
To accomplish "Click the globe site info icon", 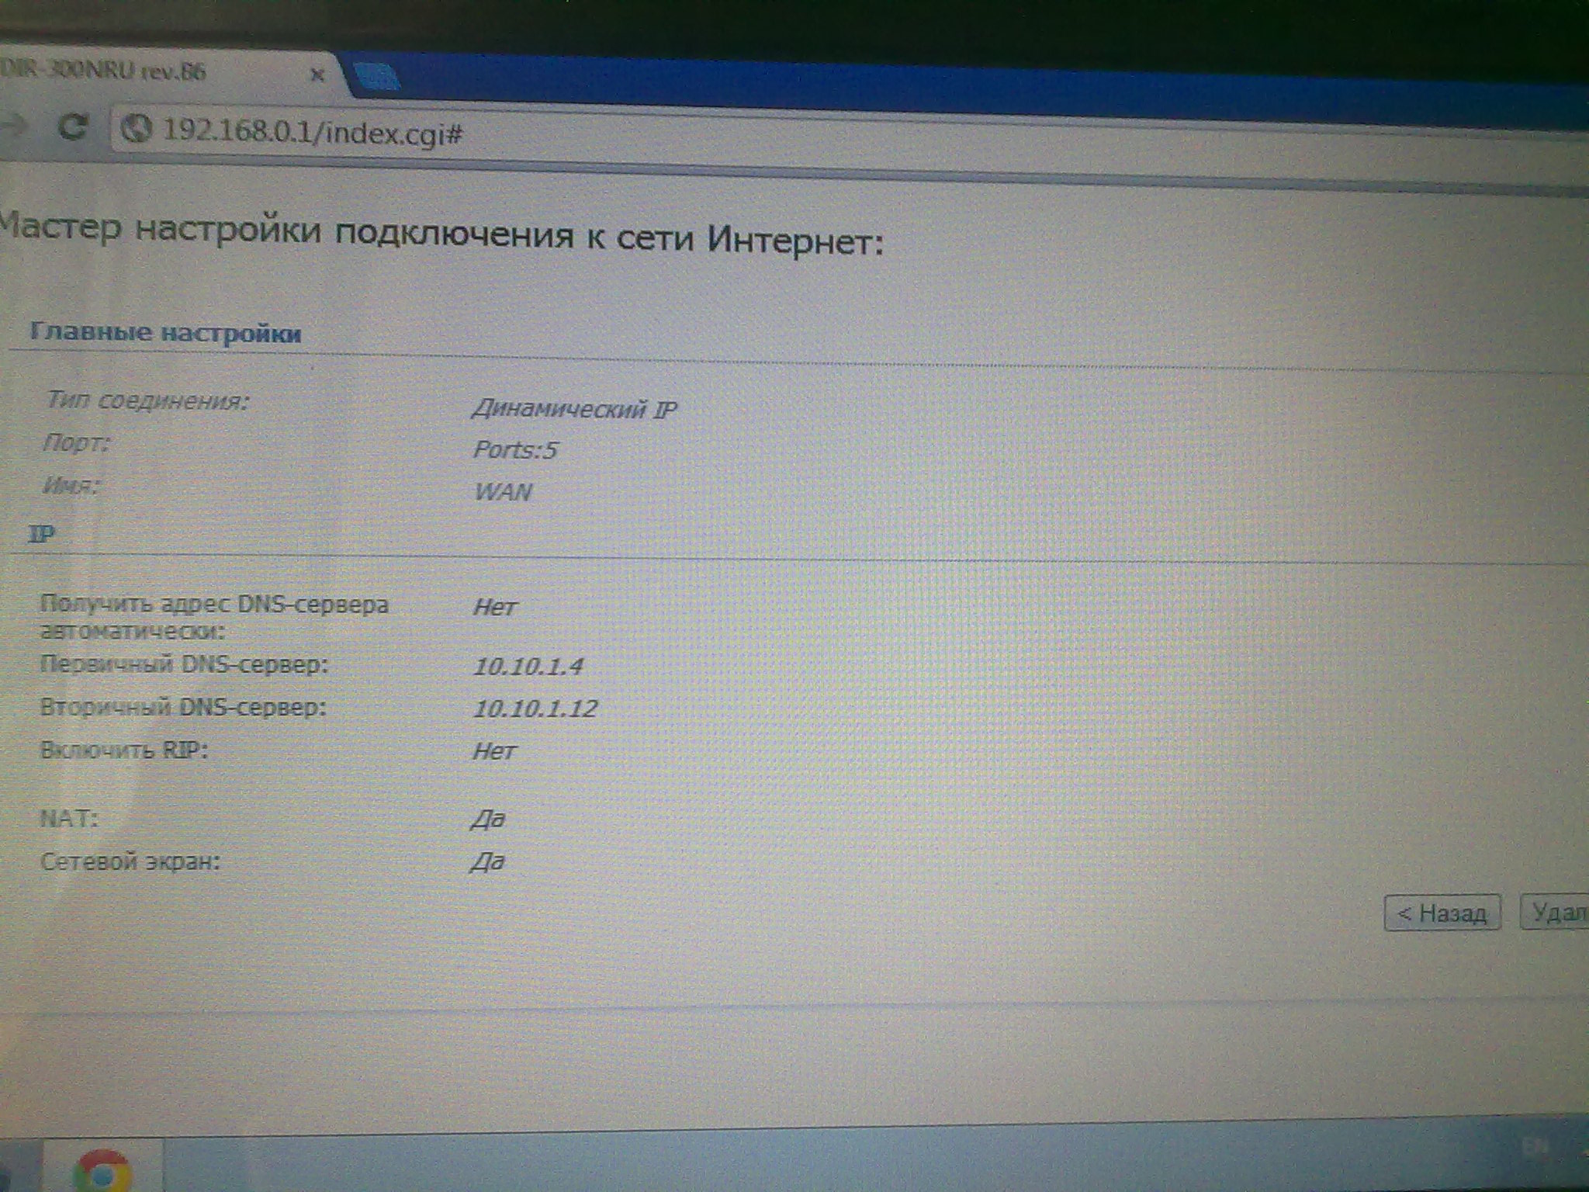I will point(137,129).
